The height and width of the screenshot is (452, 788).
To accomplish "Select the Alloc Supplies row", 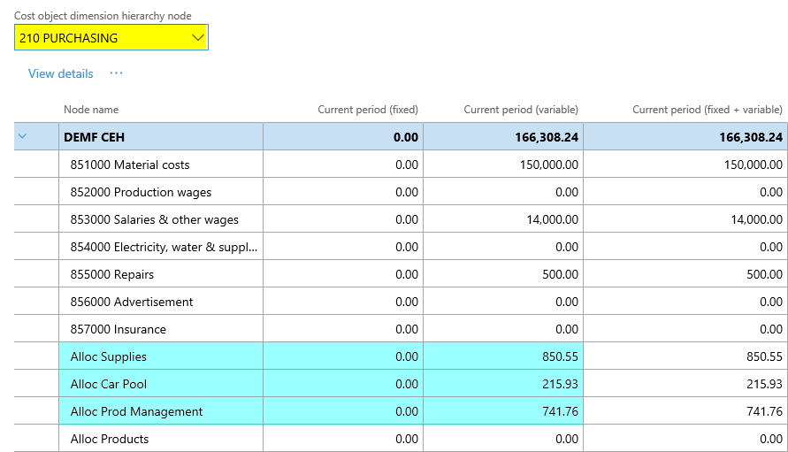I will pyautogui.click(x=109, y=356).
